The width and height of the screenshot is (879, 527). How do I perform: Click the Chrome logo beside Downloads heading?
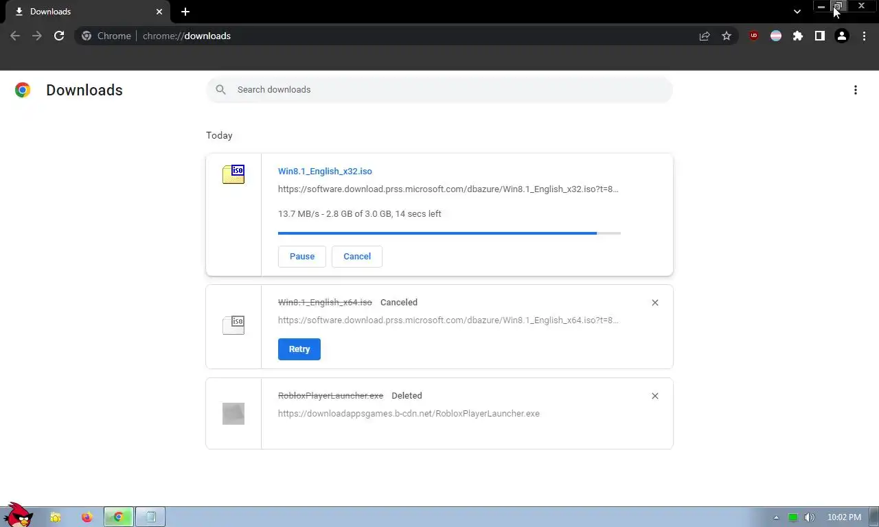click(x=23, y=90)
